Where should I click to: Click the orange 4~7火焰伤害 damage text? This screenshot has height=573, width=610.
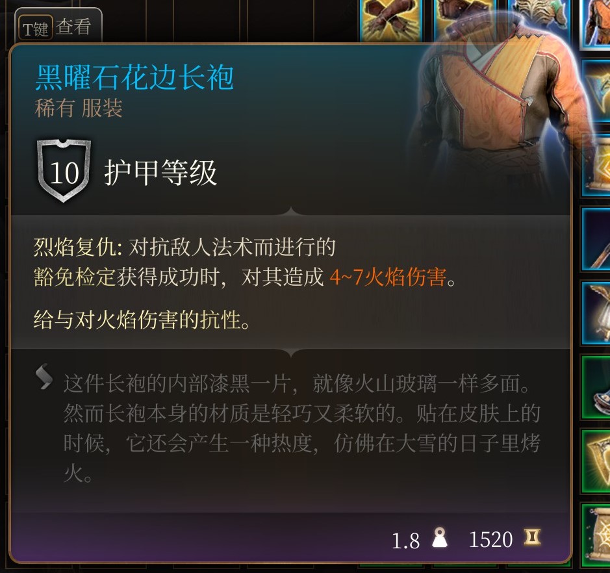(x=388, y=277)
